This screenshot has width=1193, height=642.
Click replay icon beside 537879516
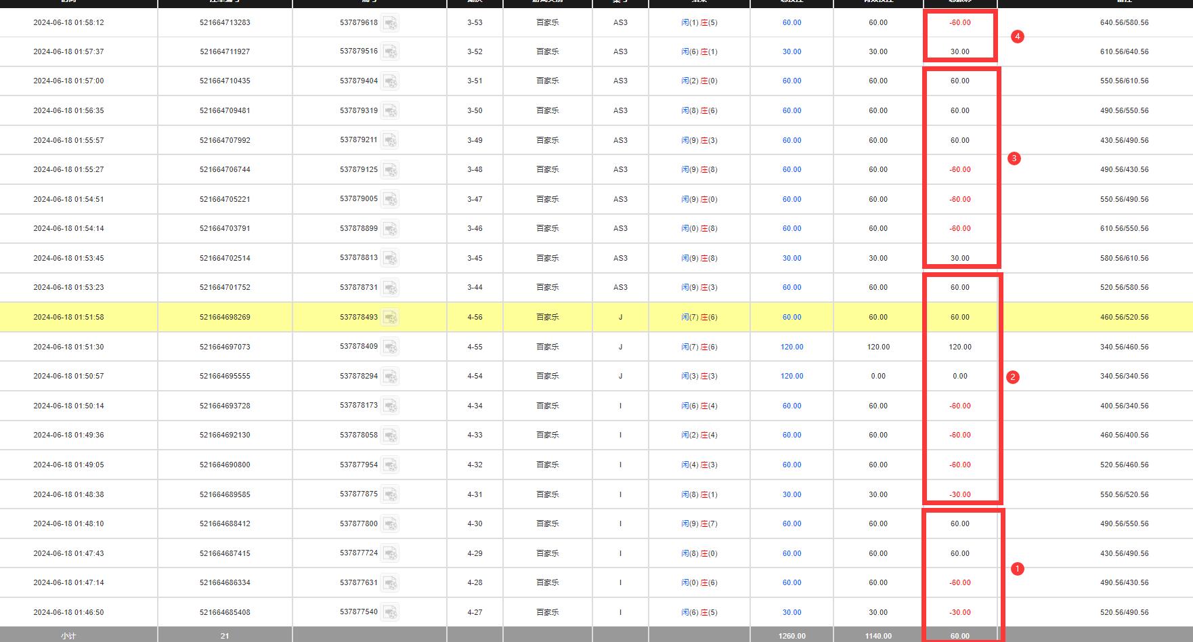(390, 52)
